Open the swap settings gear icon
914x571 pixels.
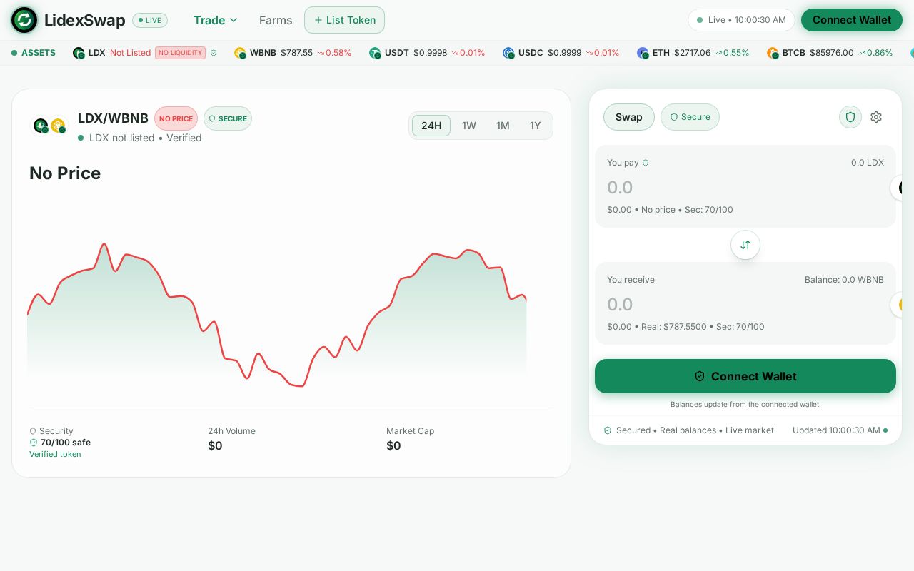(x=876, y=117)
